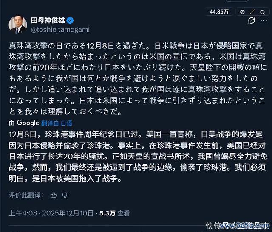Open the Grok icon beside the post
This screenshot has width=272, height=232.
point(251,20)
